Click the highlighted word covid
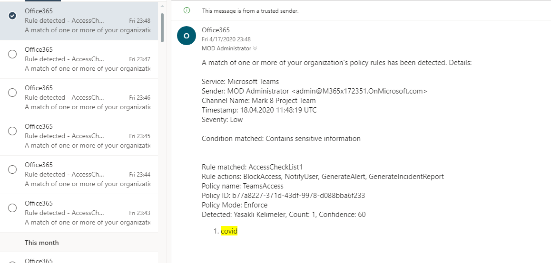The image size is (551, 263). (229, 231)
